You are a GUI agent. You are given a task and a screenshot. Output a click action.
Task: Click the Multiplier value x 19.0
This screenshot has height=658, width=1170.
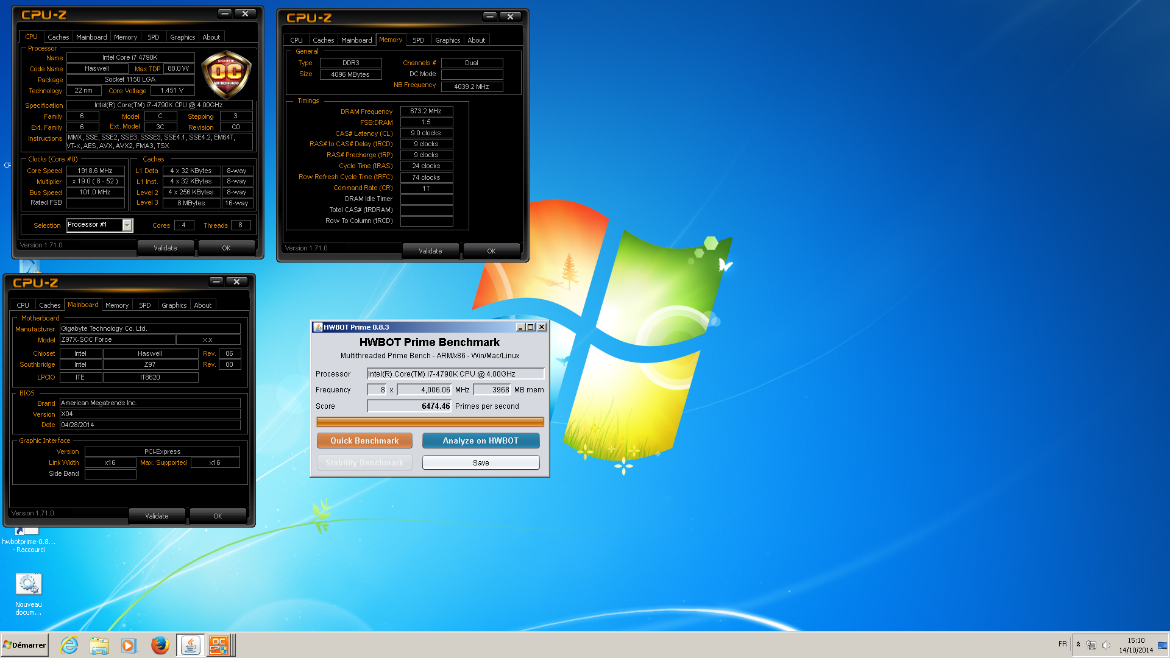[x=95, y=182]
